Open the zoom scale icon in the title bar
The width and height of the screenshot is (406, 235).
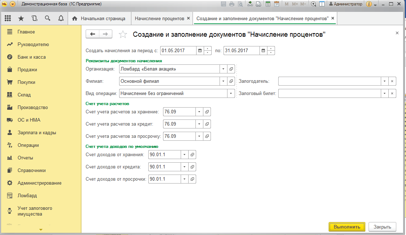[x=313, y=4]
